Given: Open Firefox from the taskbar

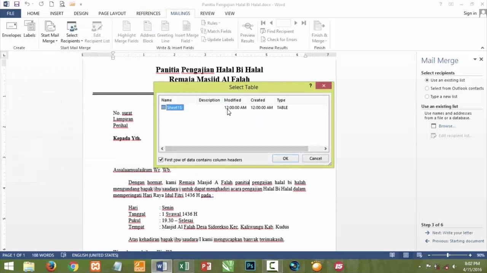Looking at the screenshot, I should click(51, 266).
